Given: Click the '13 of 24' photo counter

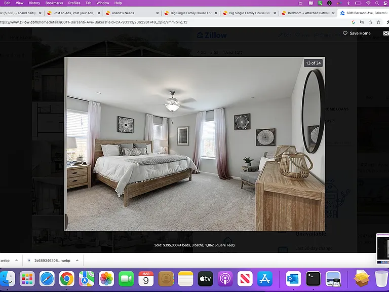Looking at the screenshot, I should 313,63.
